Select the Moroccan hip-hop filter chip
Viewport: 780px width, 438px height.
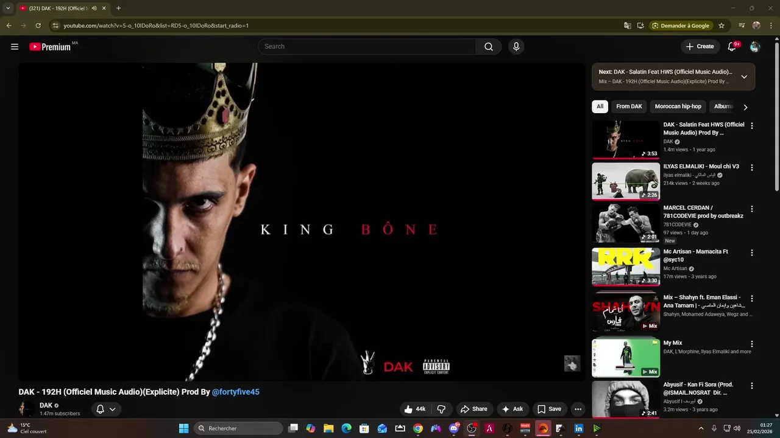tap(678, 106)
